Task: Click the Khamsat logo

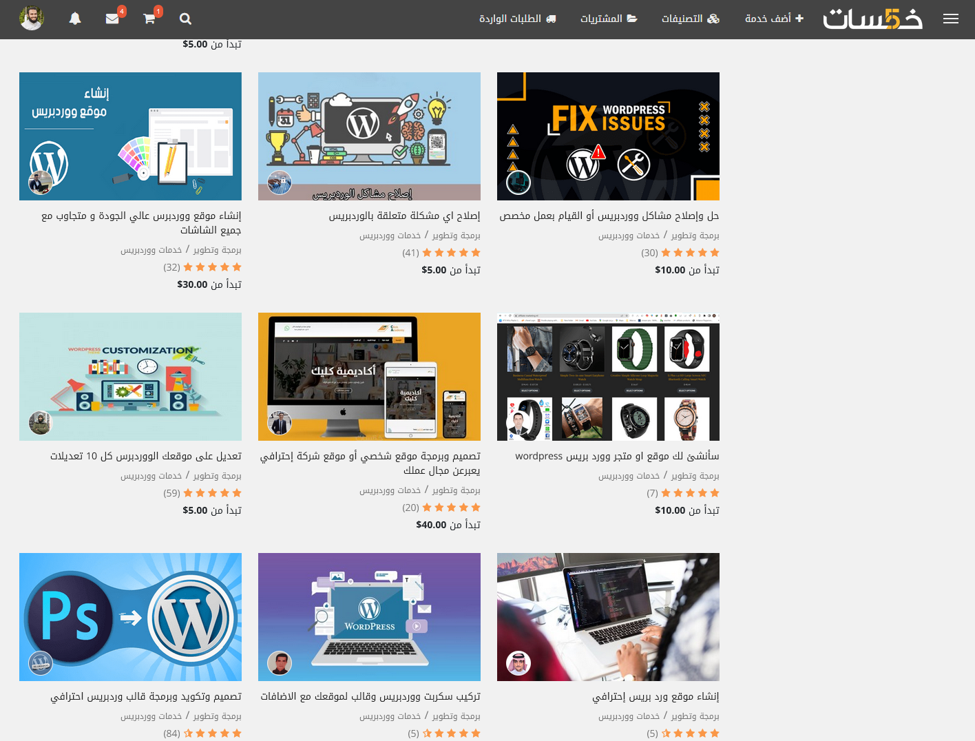Action: (x=872, y=19)
